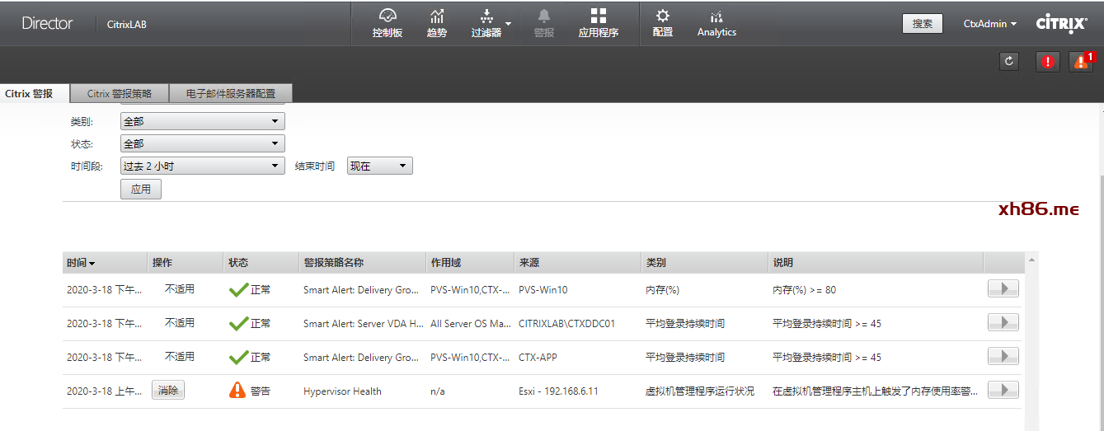Open the 趋势 trends icon
1104x431 pixels.
[x=437, y=17]
